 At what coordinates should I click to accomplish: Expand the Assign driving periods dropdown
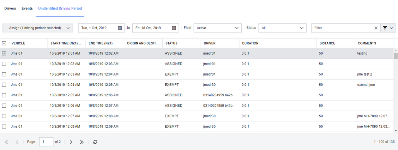point(37,28)
